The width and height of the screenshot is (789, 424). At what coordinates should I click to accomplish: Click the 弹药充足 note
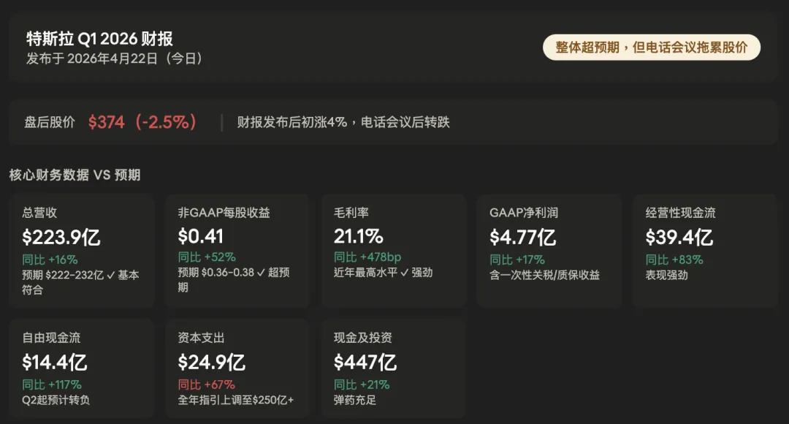coord(355,401)
